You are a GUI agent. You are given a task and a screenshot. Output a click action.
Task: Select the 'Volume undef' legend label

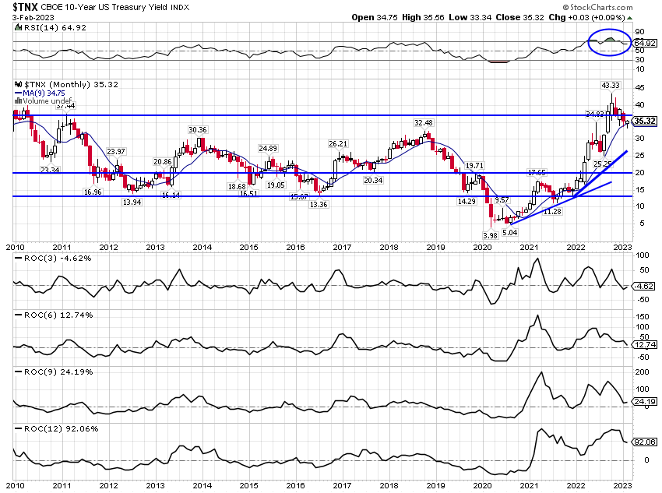pyautogui.click(x=47, y=101)
